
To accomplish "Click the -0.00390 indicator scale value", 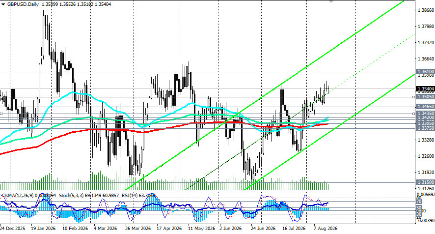I will [426, 220].
